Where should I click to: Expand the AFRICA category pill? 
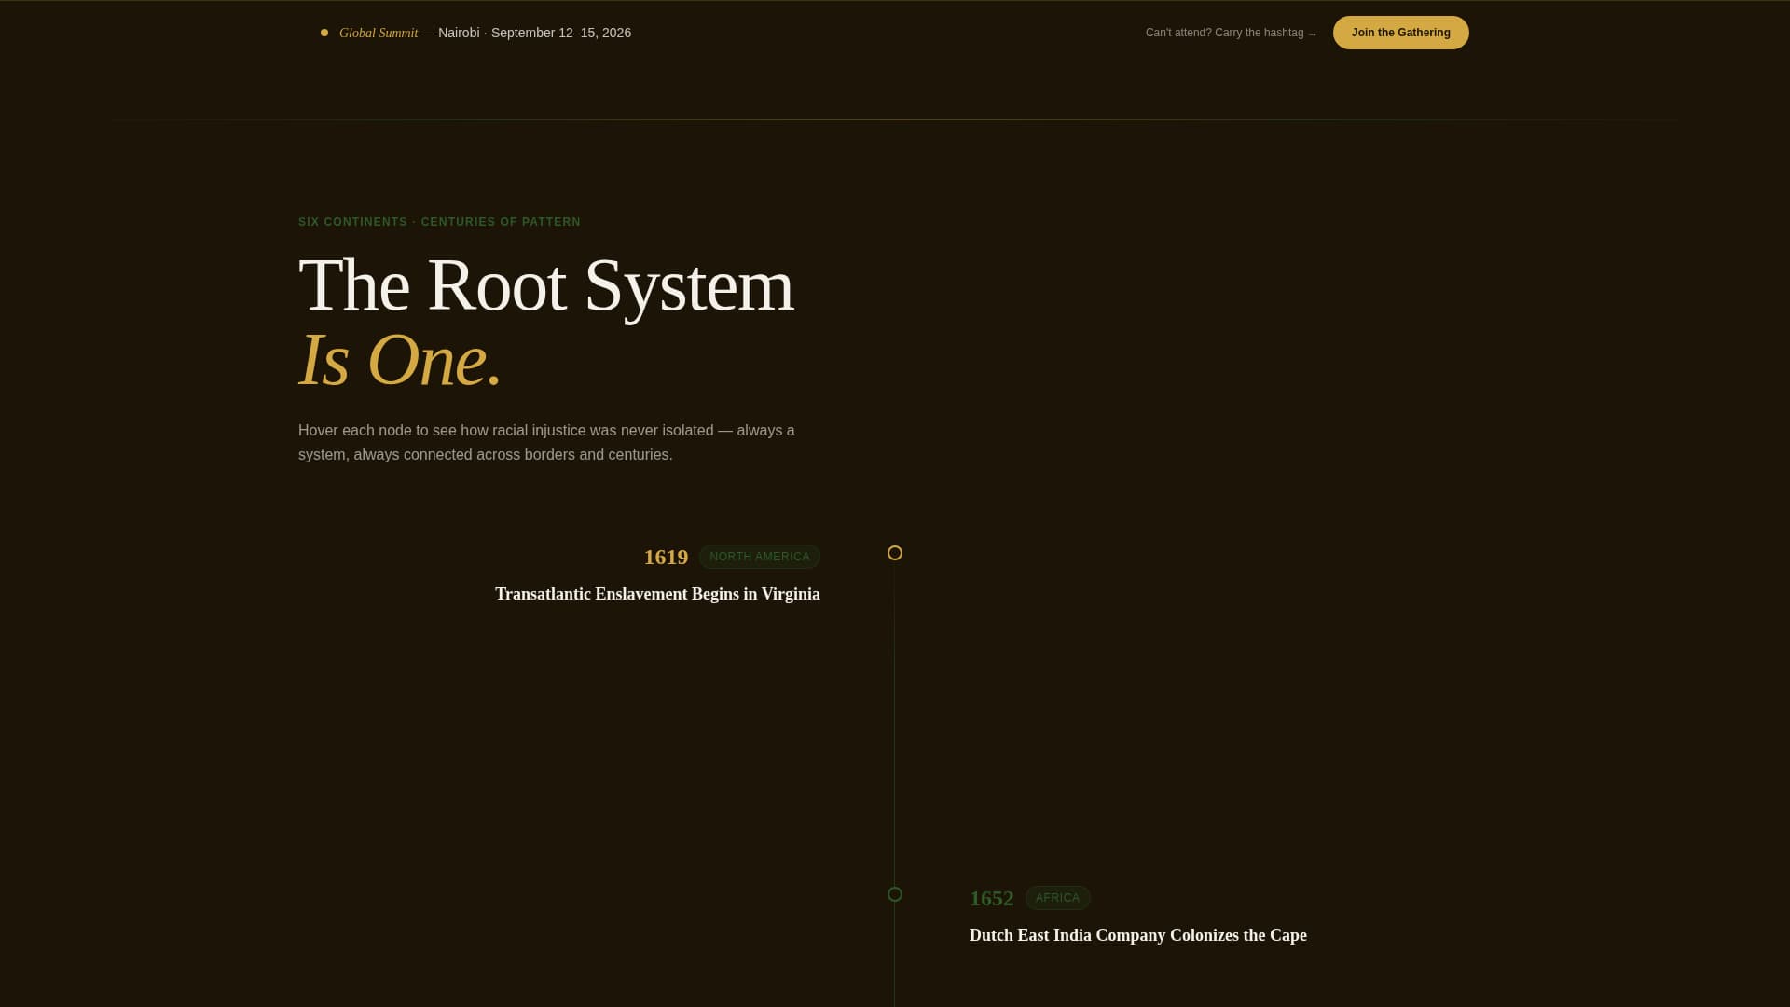pyautogui.click(x=1057, y=897)
